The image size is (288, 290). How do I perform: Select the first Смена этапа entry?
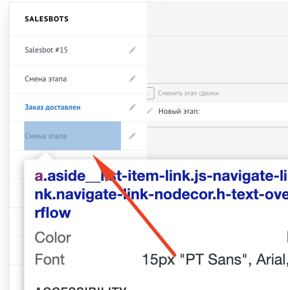[x=46, y=79]
